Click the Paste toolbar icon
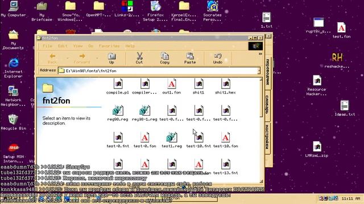 [x=190, y=58]
